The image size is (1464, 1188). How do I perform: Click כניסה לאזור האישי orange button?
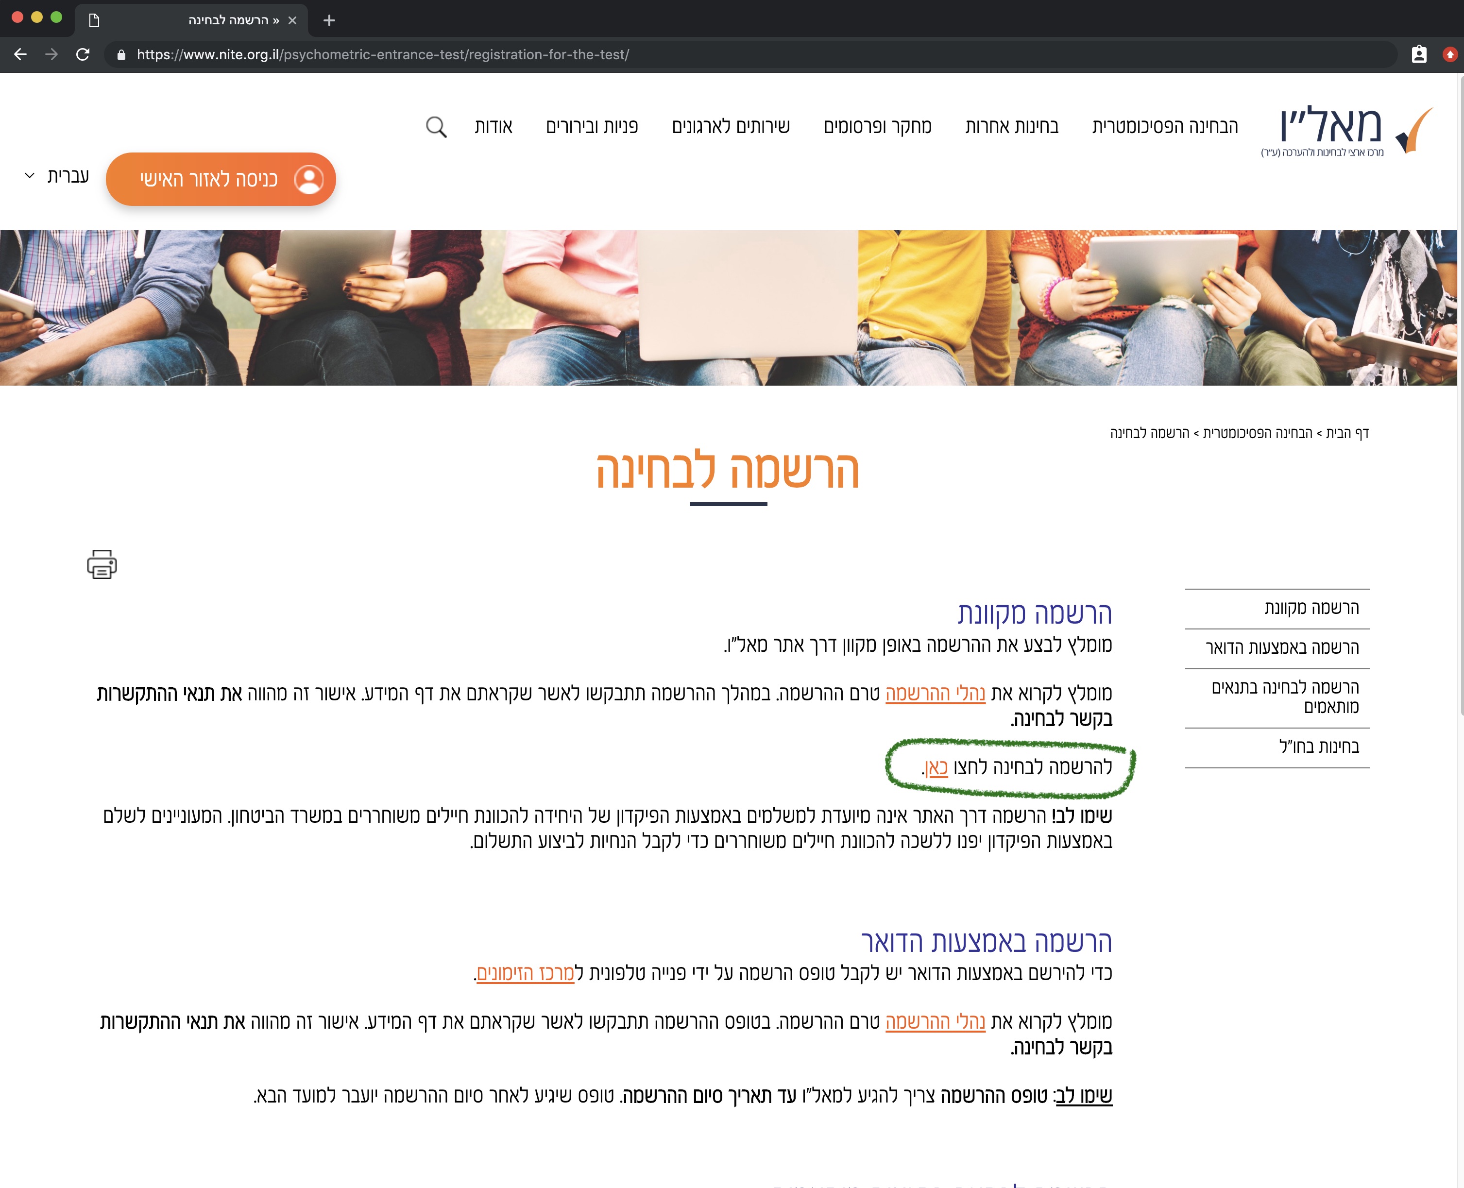(221, 179)
